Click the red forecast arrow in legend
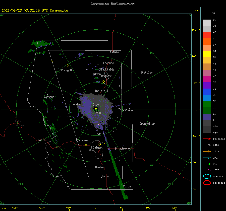This screenshot has width=226, height=211. tap(207, 139)
